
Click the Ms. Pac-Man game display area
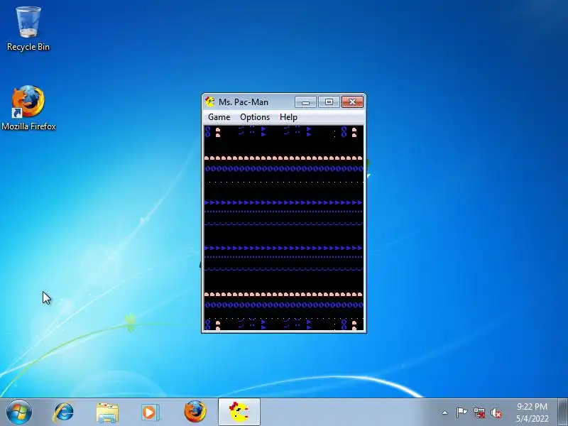point(283,228)
